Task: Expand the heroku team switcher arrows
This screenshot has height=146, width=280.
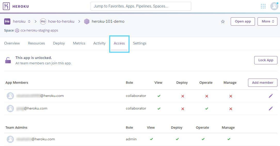Action: coord(29,21)
